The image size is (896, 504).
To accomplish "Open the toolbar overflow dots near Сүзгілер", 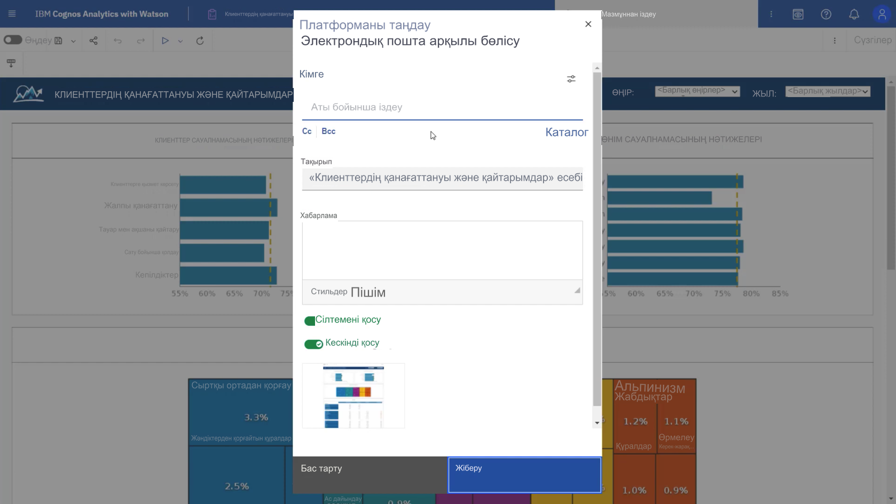I will pos(835,41).
